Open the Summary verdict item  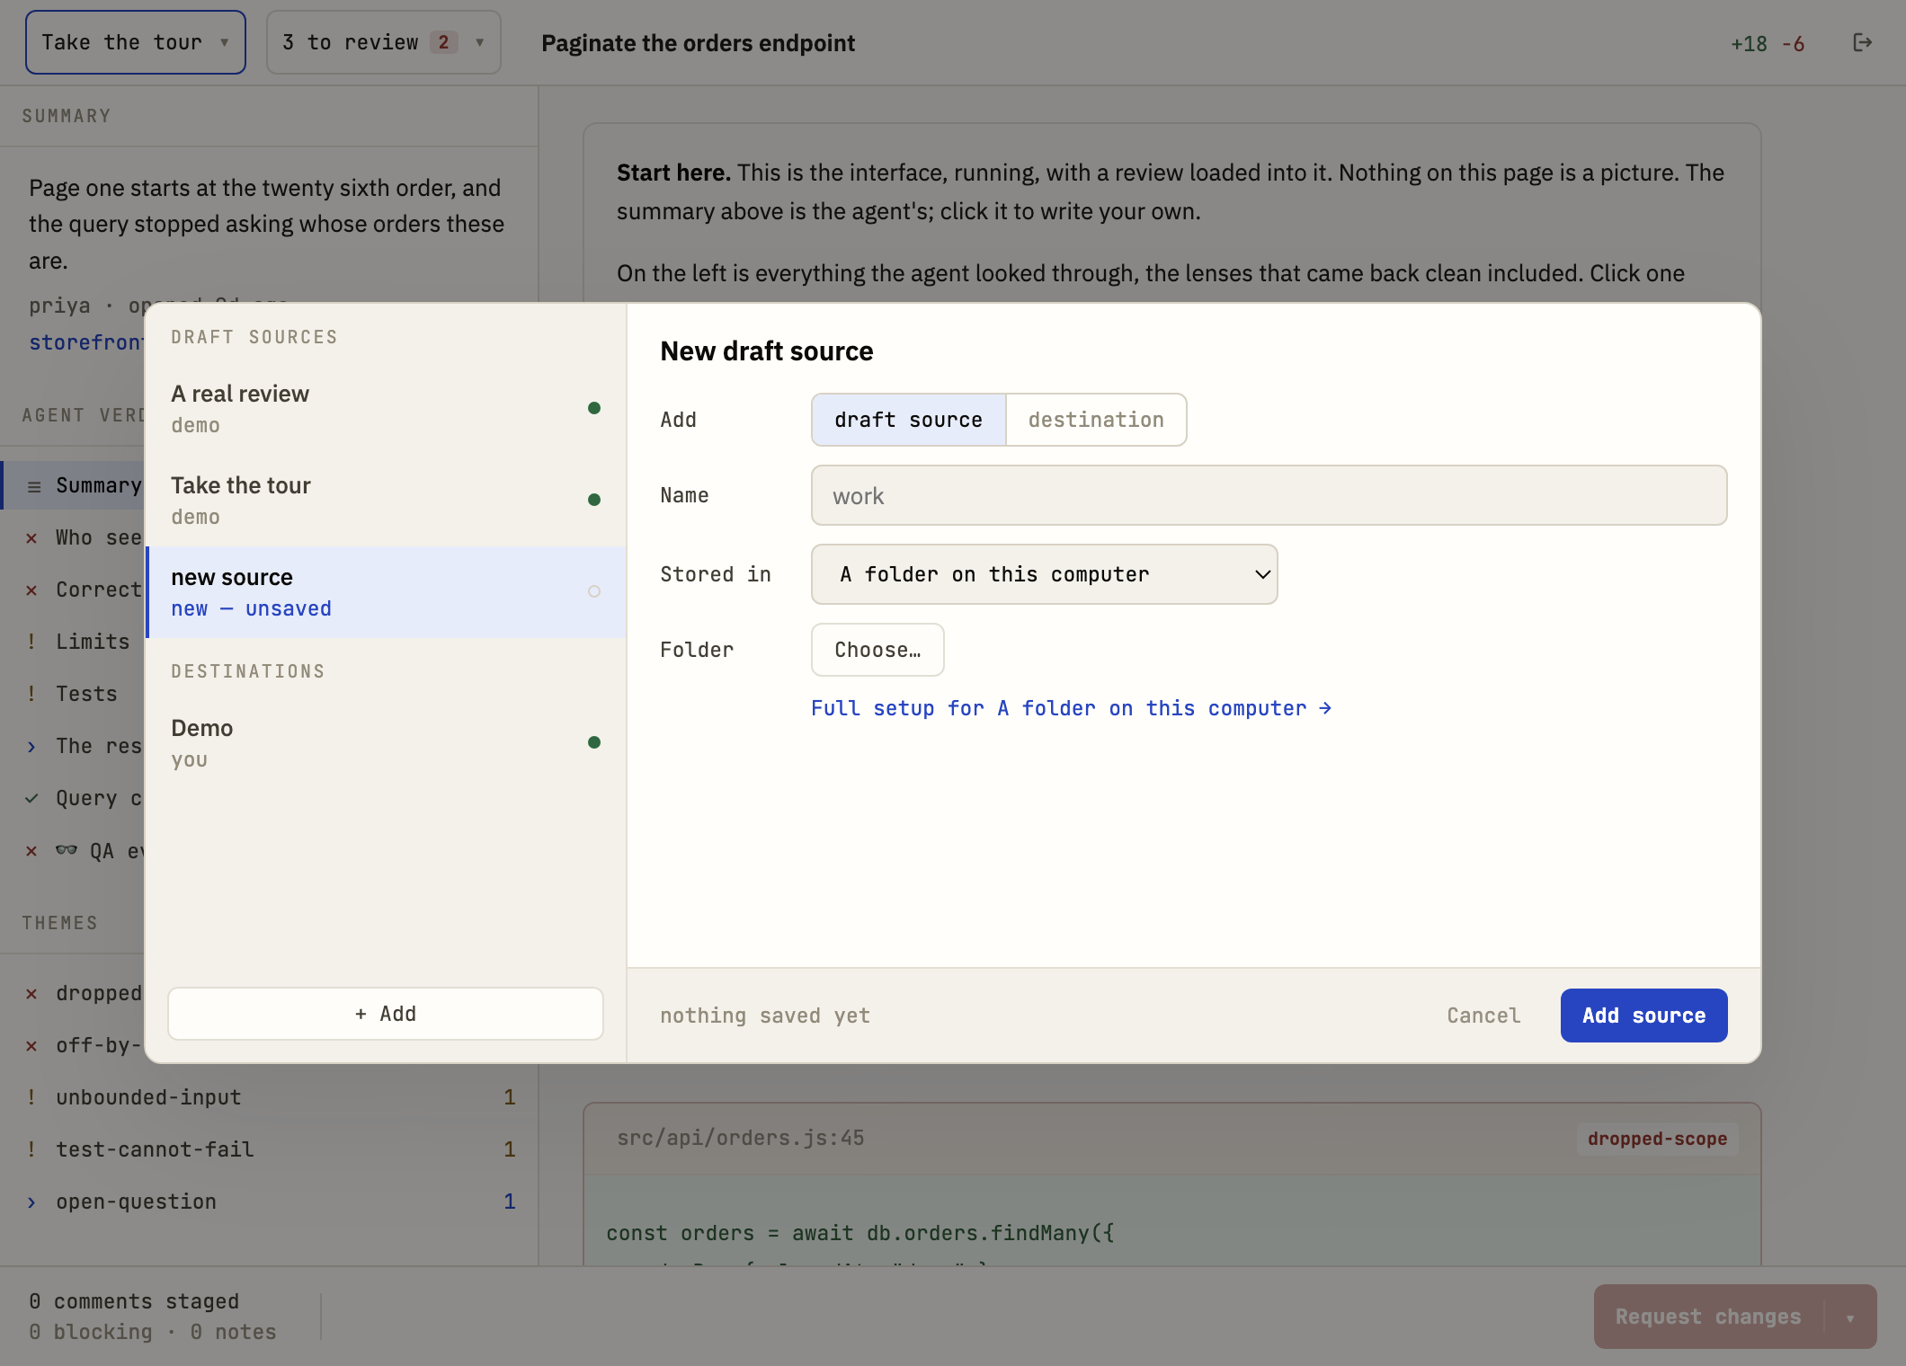(x=74, y=485)
